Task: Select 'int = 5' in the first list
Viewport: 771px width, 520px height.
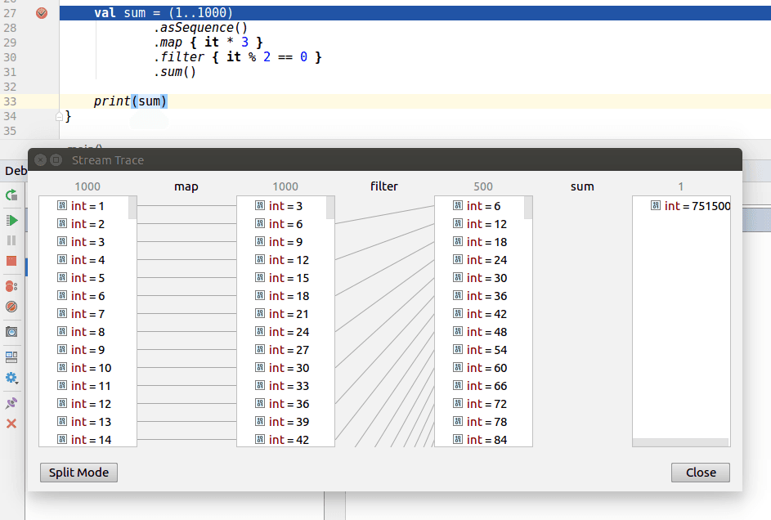Action: [x=87, y=278]
